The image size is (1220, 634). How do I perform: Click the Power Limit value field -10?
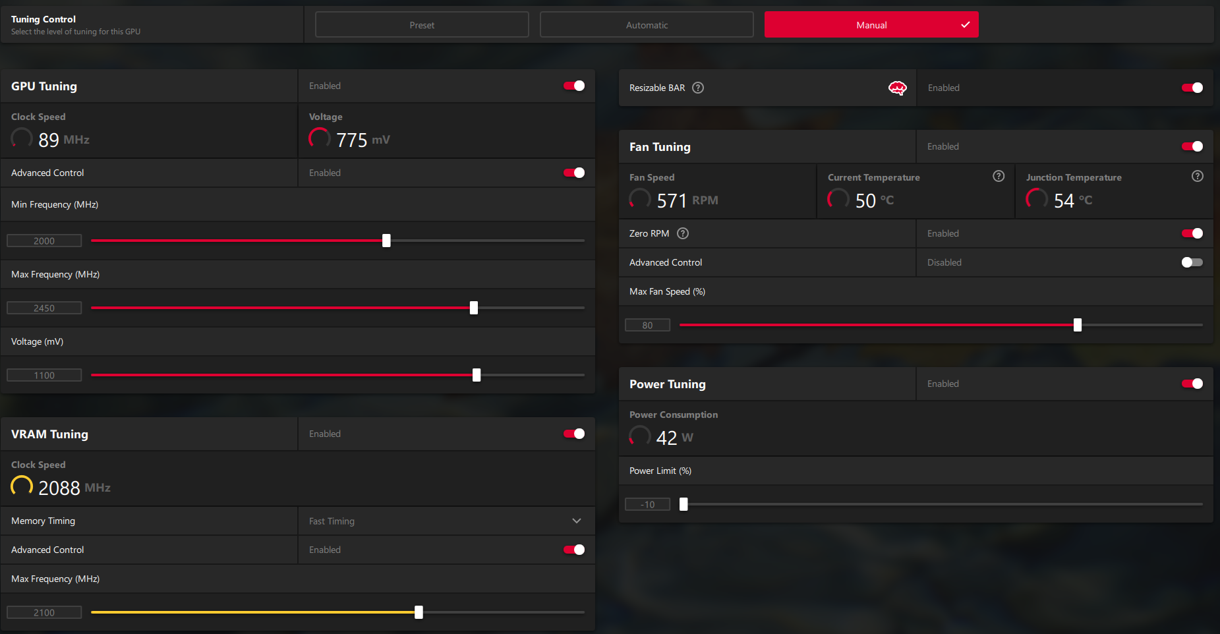647,504
